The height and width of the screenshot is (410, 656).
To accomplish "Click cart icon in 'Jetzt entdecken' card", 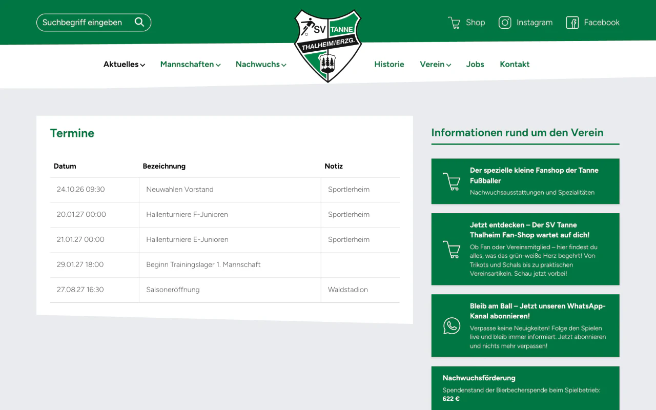I will [452, 249].
